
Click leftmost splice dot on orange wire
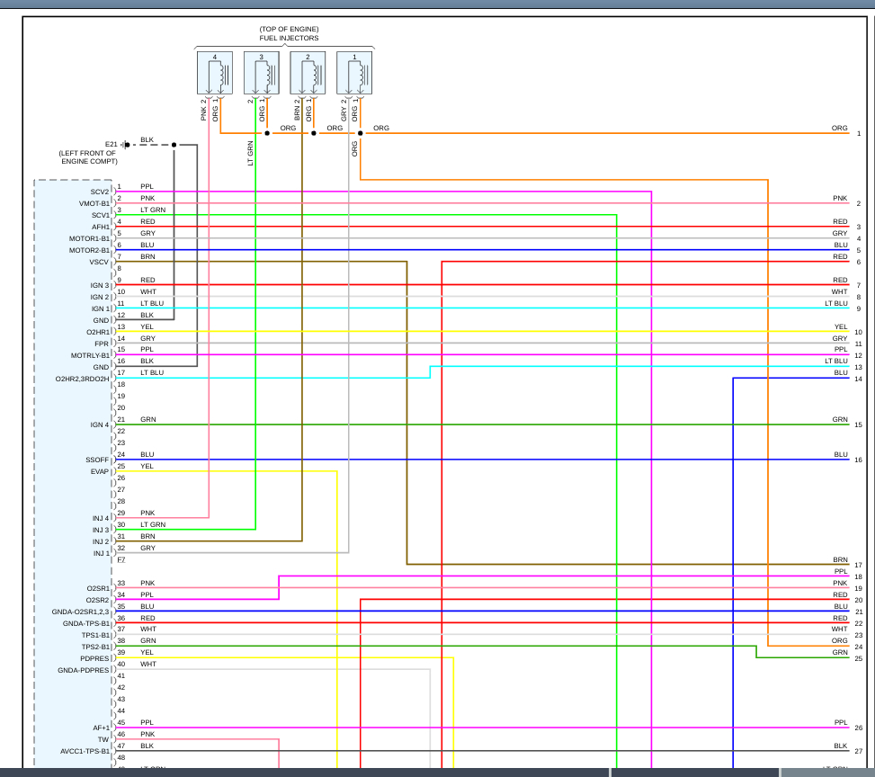[x=267, y=133]
